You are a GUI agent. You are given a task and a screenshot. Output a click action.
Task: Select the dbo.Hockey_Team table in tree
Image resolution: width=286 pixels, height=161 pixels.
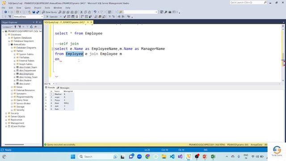tap(28, 77)
